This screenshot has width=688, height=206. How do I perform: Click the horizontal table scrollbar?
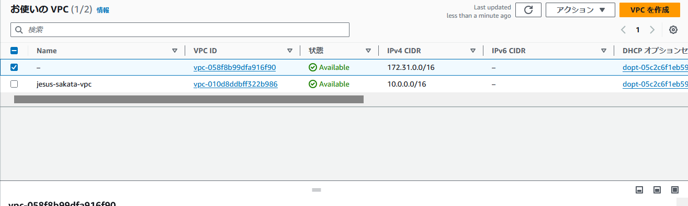(x=188, y=99)
